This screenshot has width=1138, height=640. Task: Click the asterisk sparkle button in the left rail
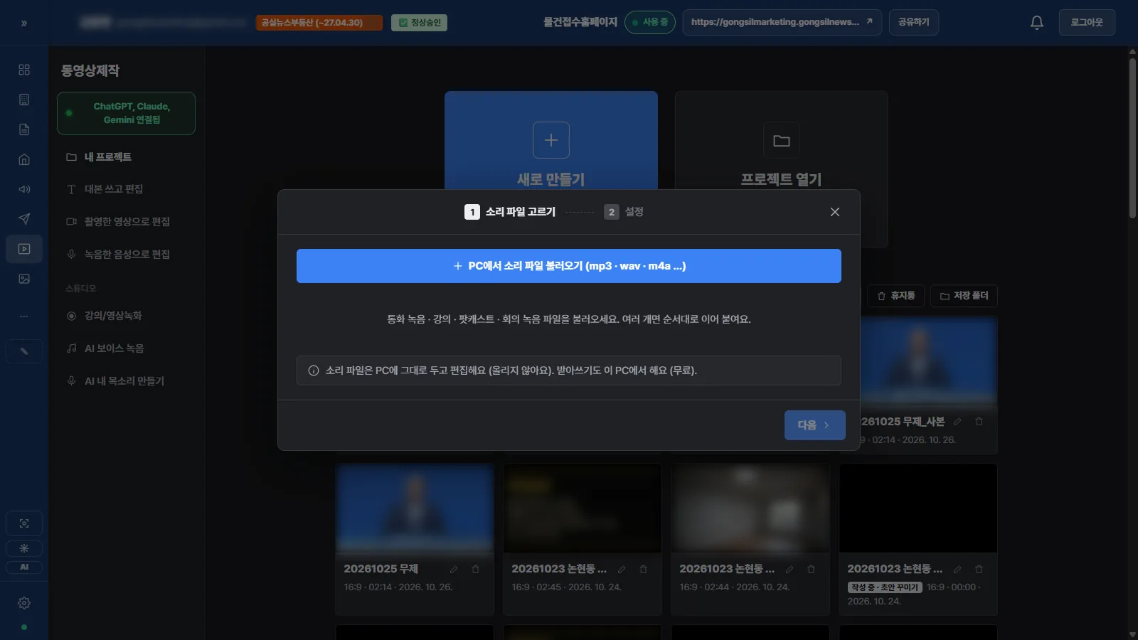(24, 548)
